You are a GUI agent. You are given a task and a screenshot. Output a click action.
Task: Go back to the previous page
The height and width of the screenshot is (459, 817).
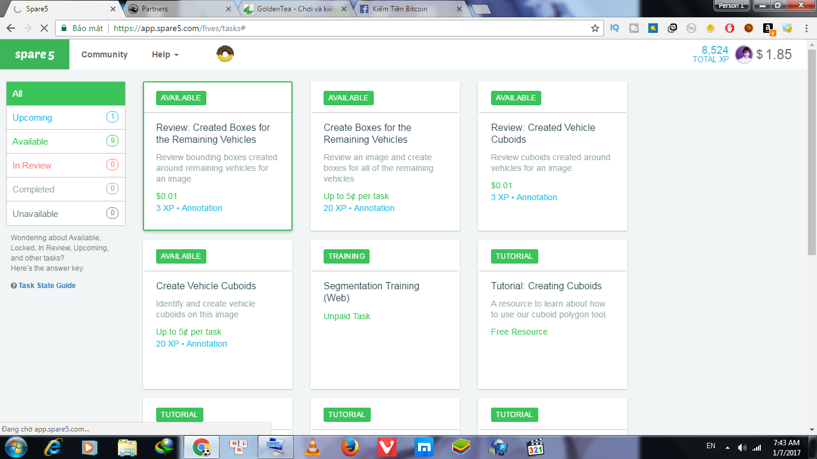11,28
